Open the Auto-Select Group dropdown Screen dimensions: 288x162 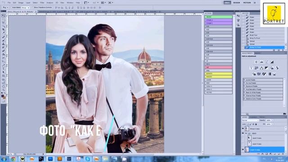click(x=25, y=8)
